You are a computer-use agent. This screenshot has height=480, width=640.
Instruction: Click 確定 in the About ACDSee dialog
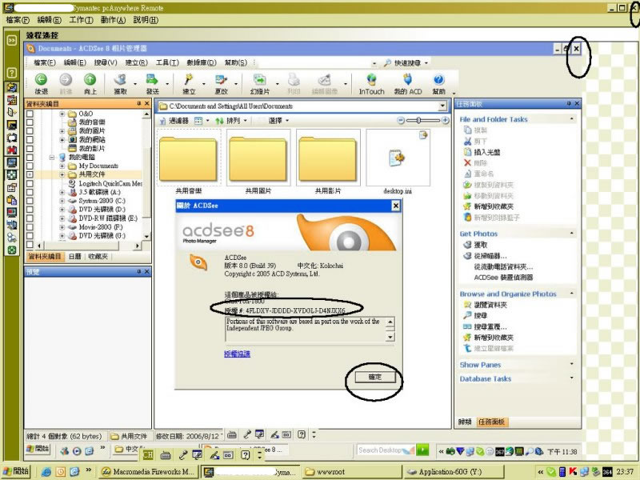click(x=375, y=377)
